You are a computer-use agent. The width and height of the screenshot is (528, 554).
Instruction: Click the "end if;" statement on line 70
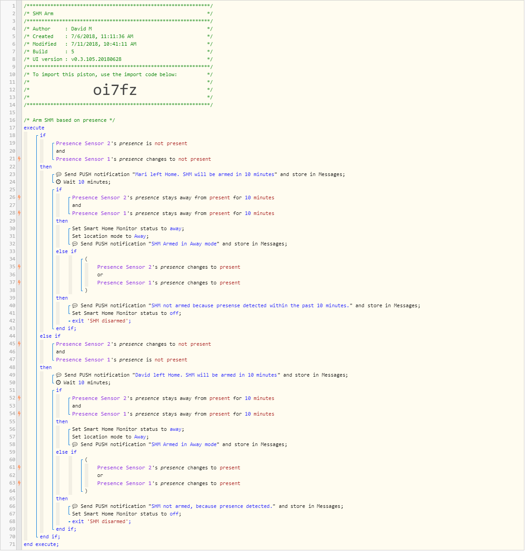point(50,537)
